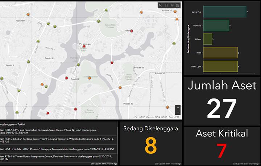This screenshot has height=166, width=261.
Task: Zoom out on the map
Action: pos(178,112)
